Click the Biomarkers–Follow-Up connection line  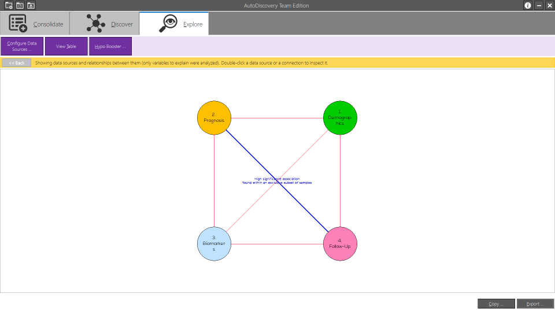277,244
